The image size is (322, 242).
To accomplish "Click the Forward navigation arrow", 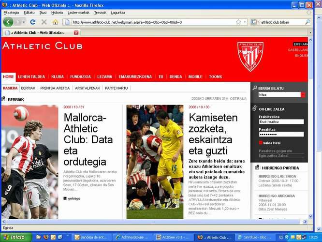I will [18, 22].
